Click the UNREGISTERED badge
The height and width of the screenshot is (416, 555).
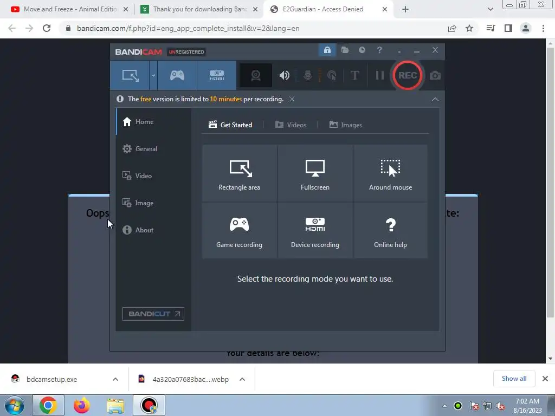186,52
